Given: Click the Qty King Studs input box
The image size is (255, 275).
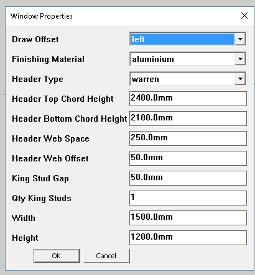Looking at the screenshot, I should [x=188, y=198].
